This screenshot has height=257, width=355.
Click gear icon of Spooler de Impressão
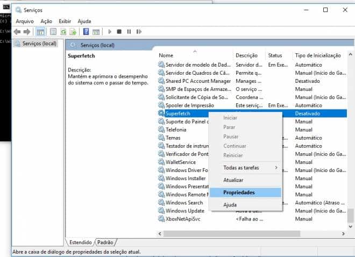pyautogui.click(x=161, y=105)
